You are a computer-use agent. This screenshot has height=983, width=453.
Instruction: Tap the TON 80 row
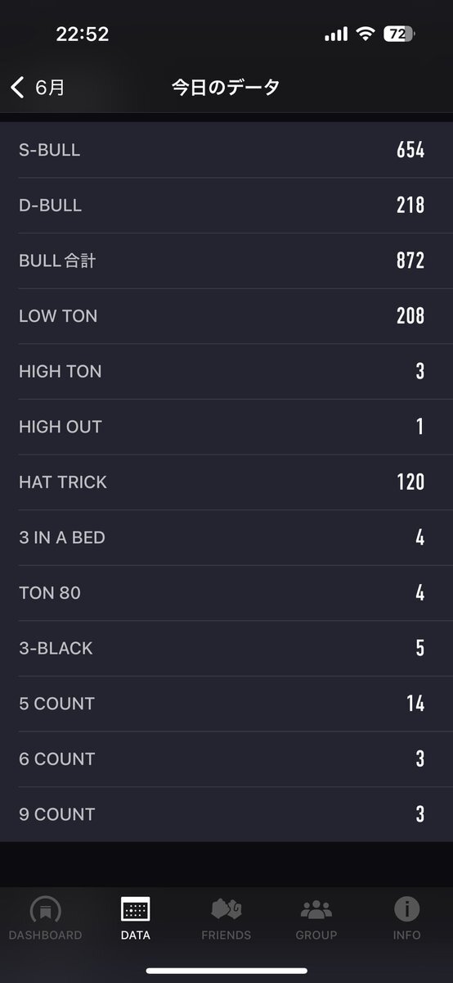point(226,592)
